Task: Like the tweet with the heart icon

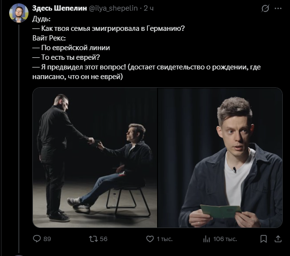Action: point(150,239)
